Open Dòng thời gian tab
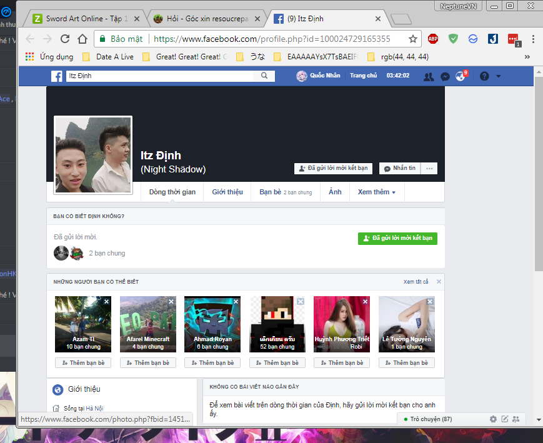 [172, 192]
